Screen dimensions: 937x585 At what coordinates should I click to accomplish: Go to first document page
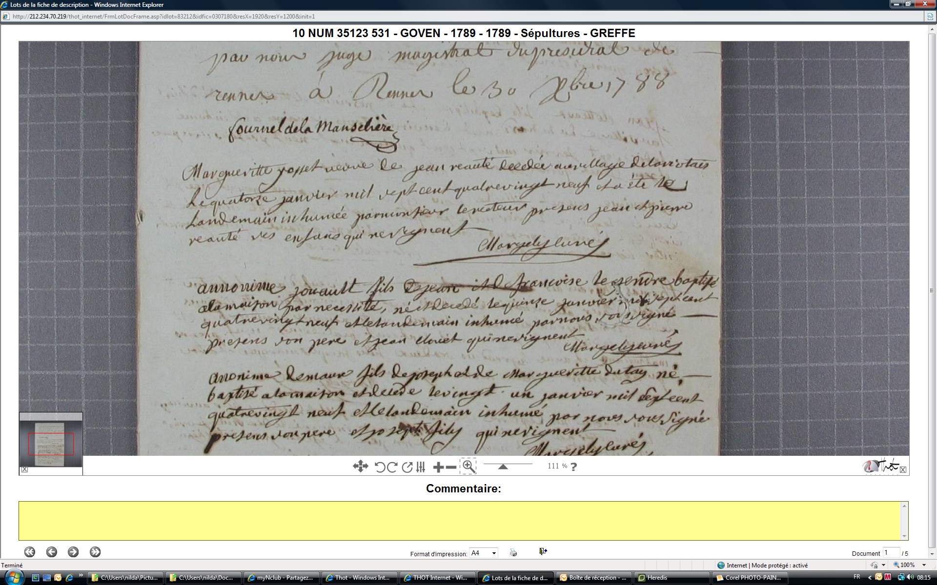coord(30,552)
